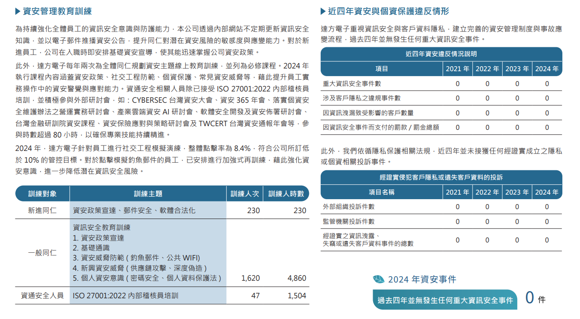
Task: Select the 訓練主題 column header
Action: 148,194
